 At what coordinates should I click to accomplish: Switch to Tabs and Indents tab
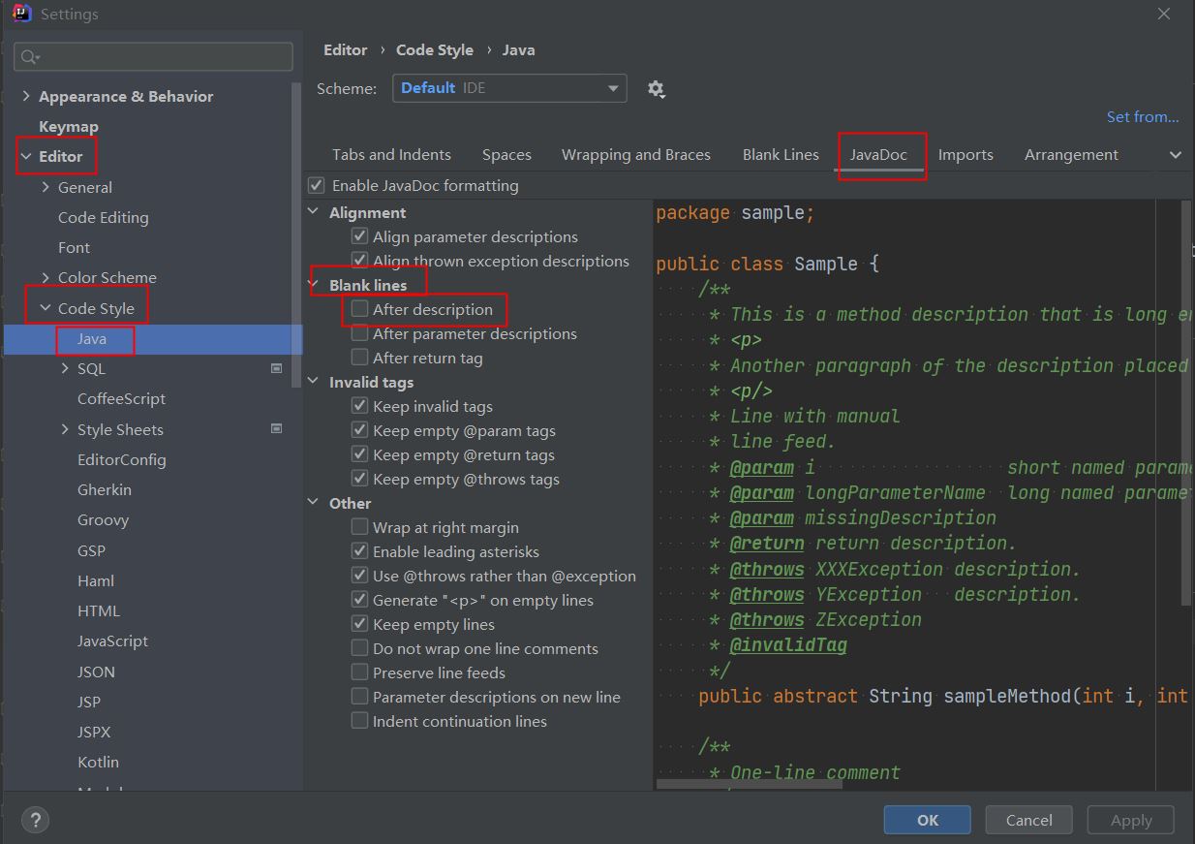391,155
